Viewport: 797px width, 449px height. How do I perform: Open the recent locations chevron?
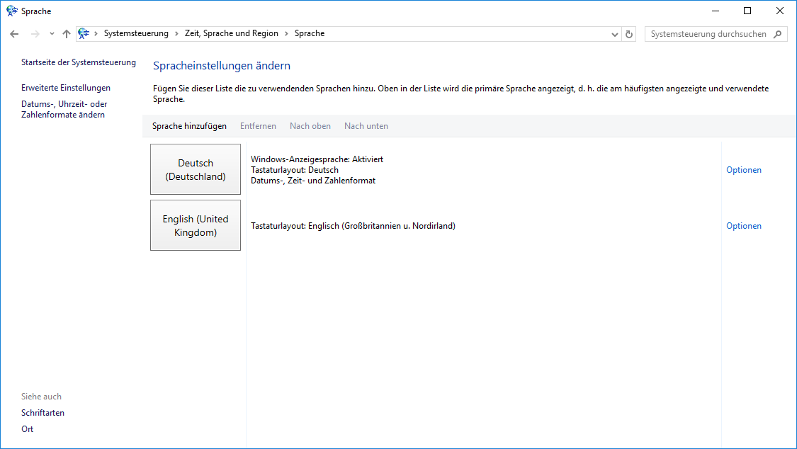point(52,34)
